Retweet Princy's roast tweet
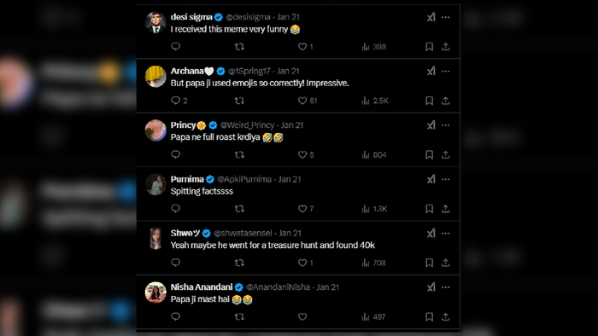Viewport: 598px width, 336px height. tap(239, 154)
